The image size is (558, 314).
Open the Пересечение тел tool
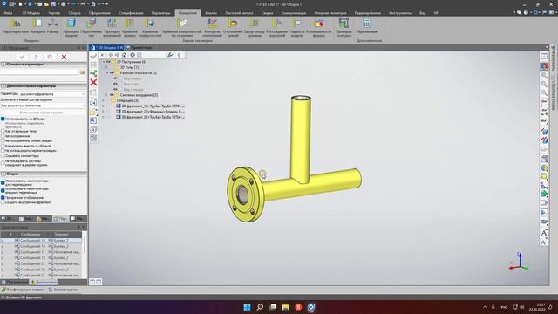tap(91, 27)
